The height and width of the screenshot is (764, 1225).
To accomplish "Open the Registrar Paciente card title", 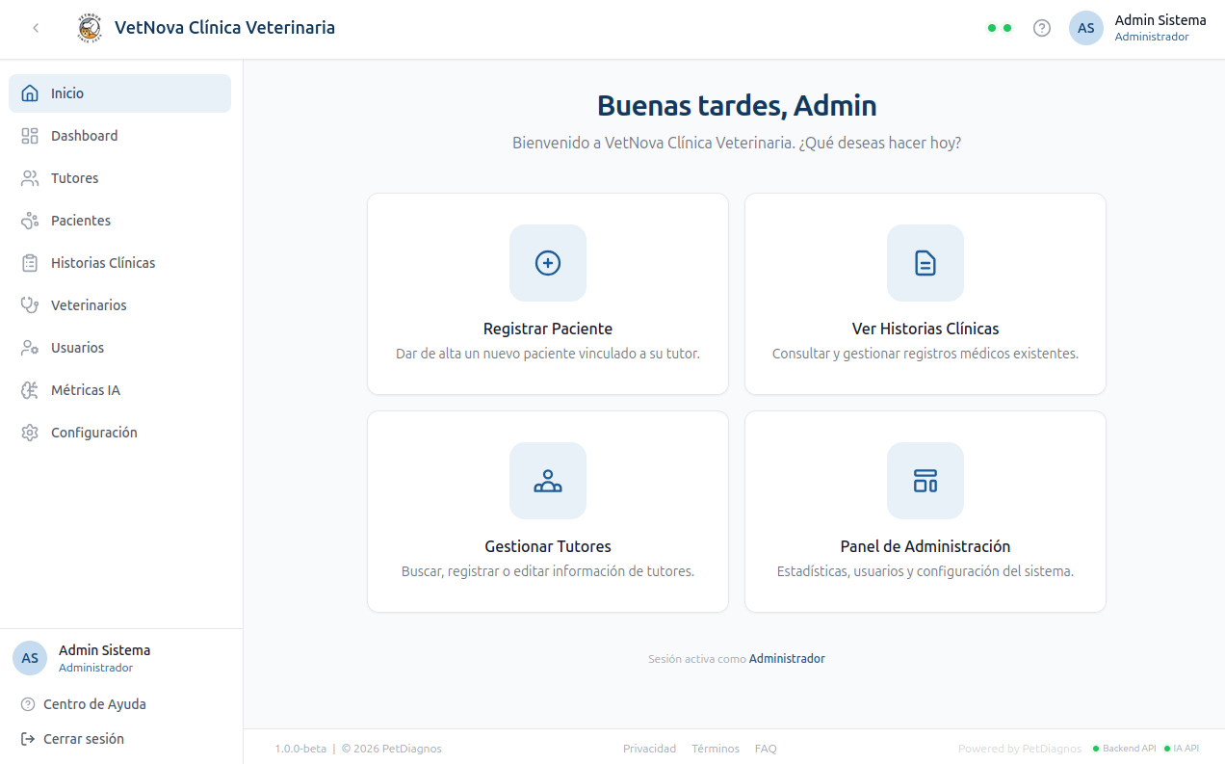I will tap(548, 329).
